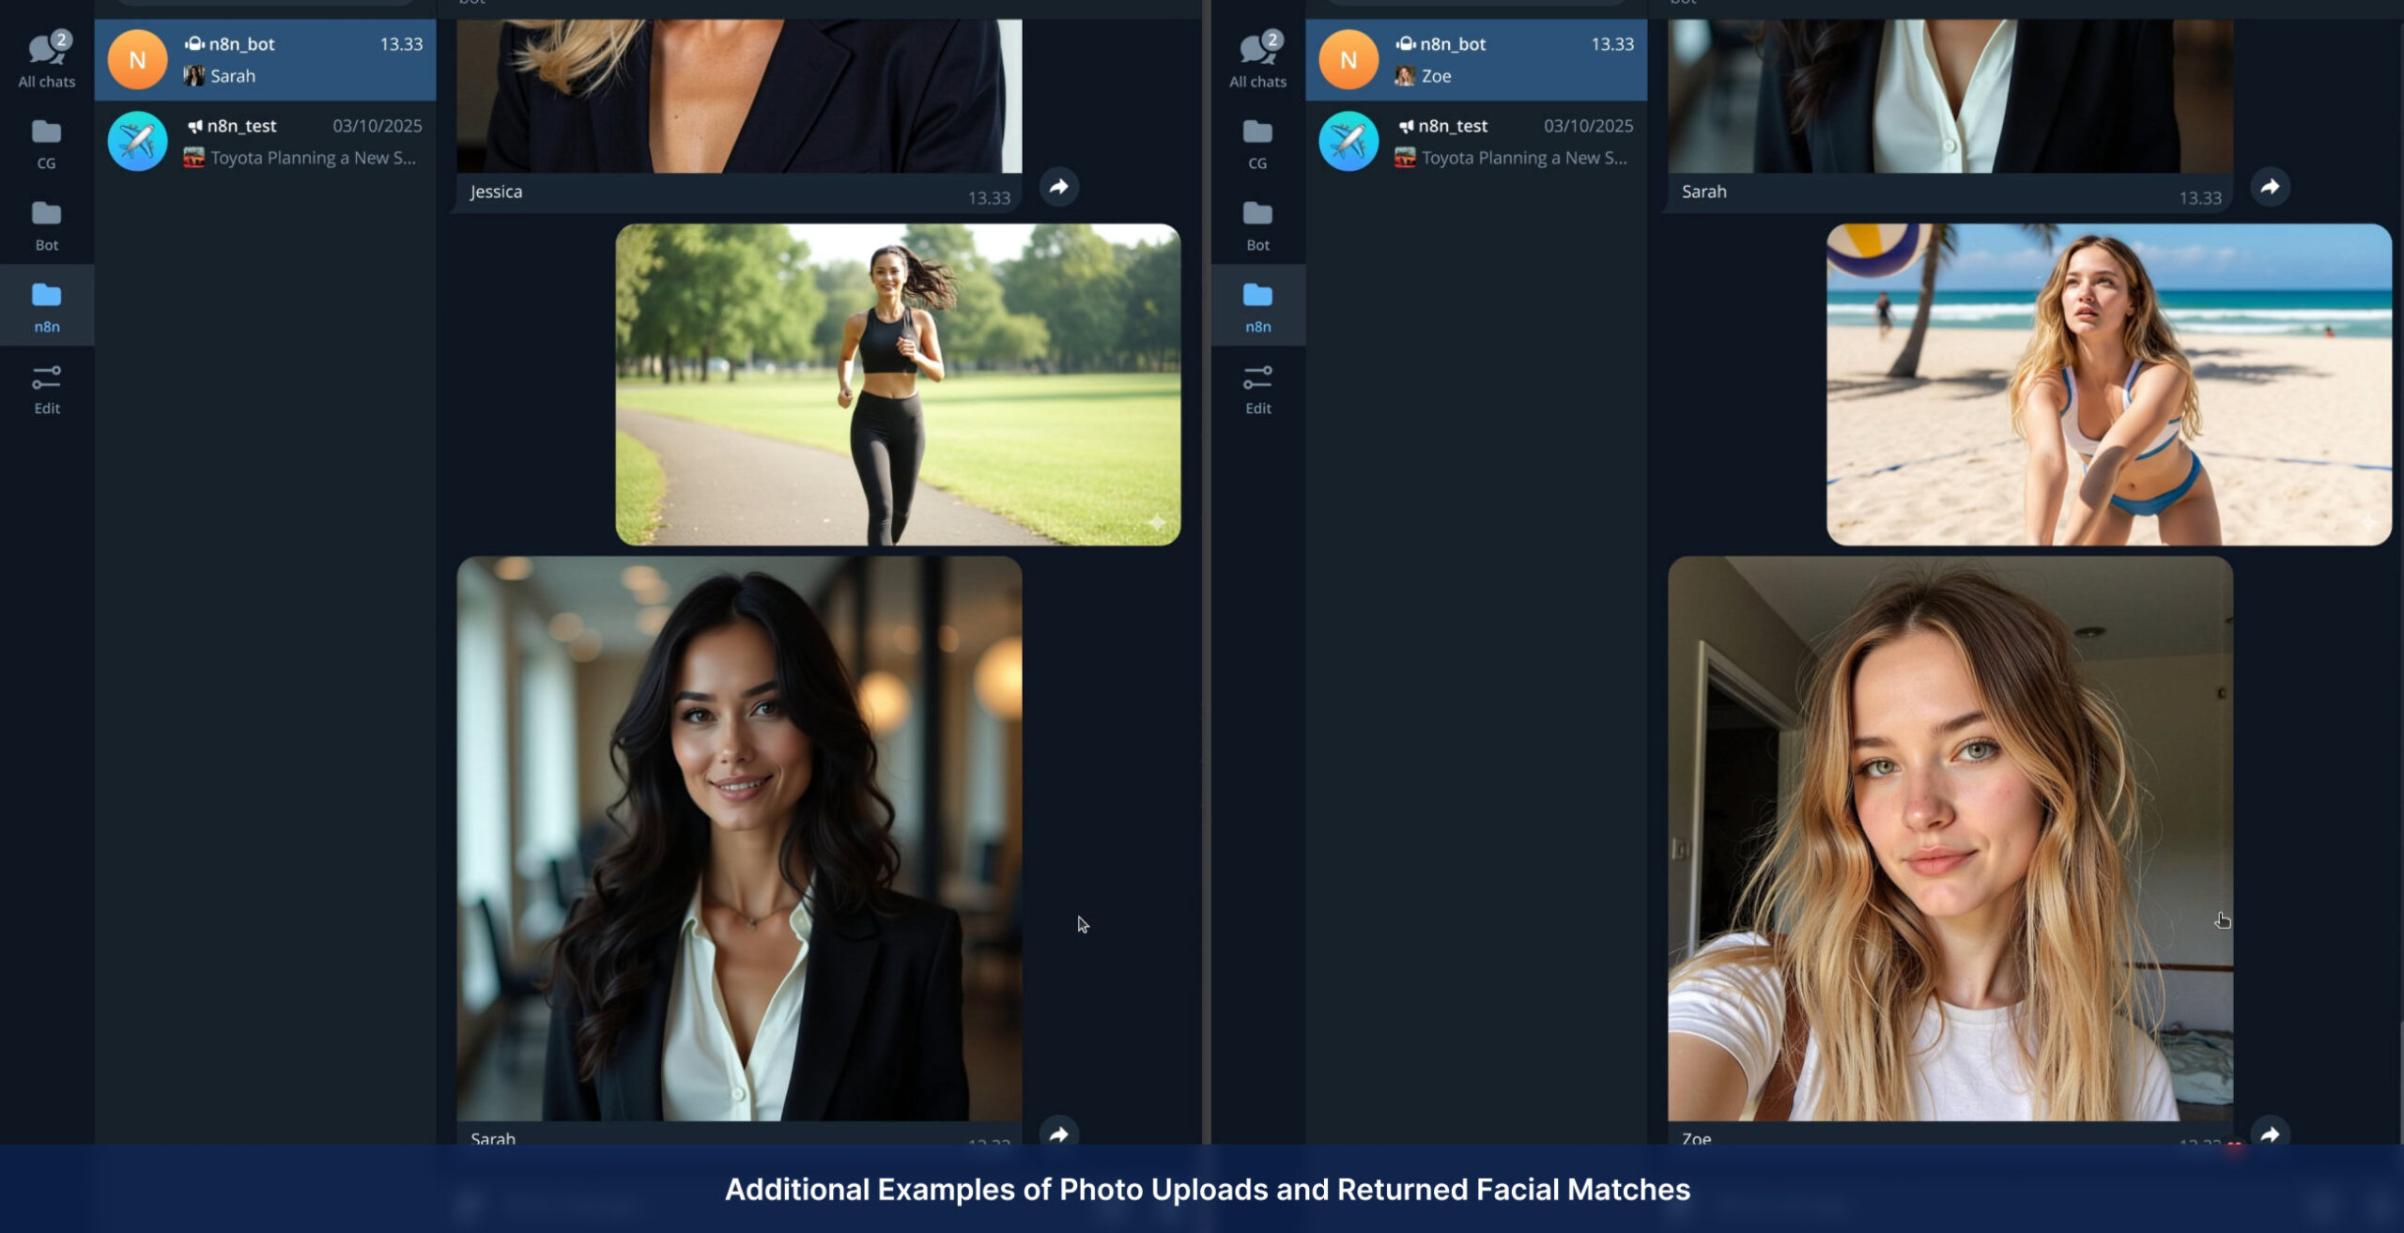This screenshot has height=1233, width=2404.
Task: Open n8n_test channel in right chat list
Action: 1475,141
